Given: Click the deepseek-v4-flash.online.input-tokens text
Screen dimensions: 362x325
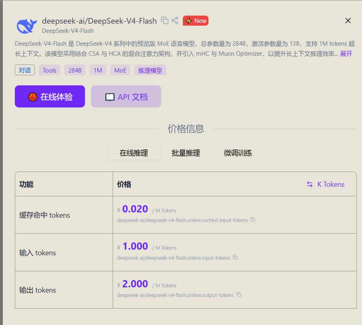Looking at the screenshot, I should point(174,258).
